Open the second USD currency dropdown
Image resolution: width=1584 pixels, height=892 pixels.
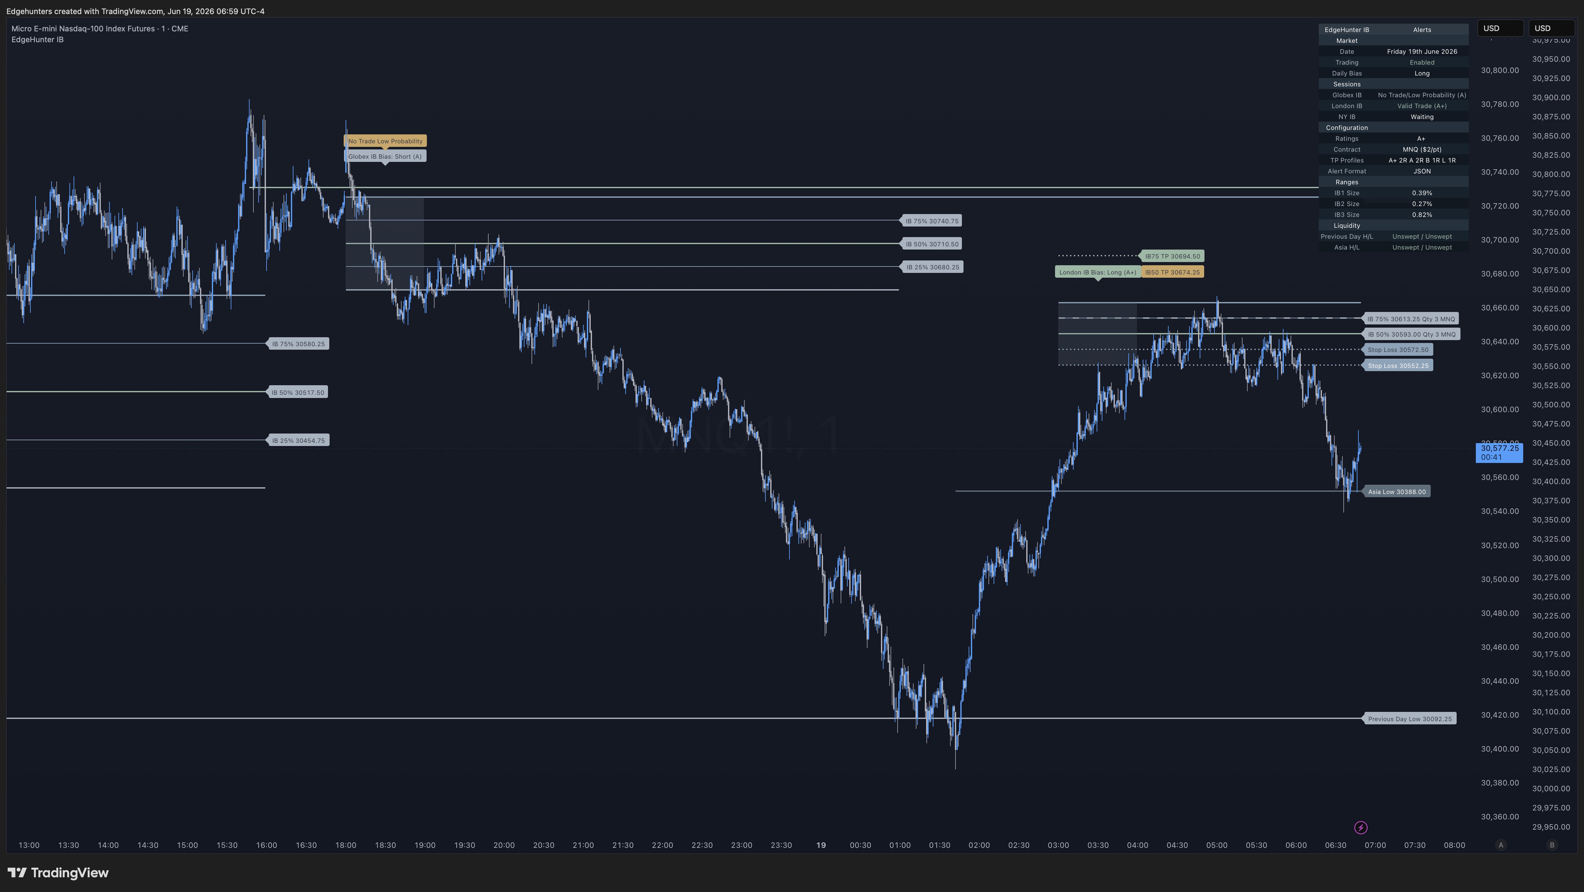tap(1551, 28)
